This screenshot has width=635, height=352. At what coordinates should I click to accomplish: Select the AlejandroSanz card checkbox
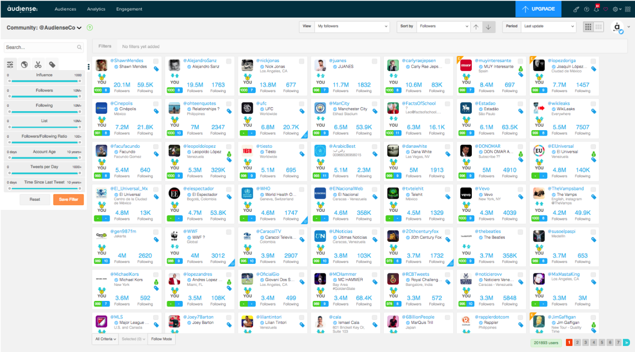point(229,61)
